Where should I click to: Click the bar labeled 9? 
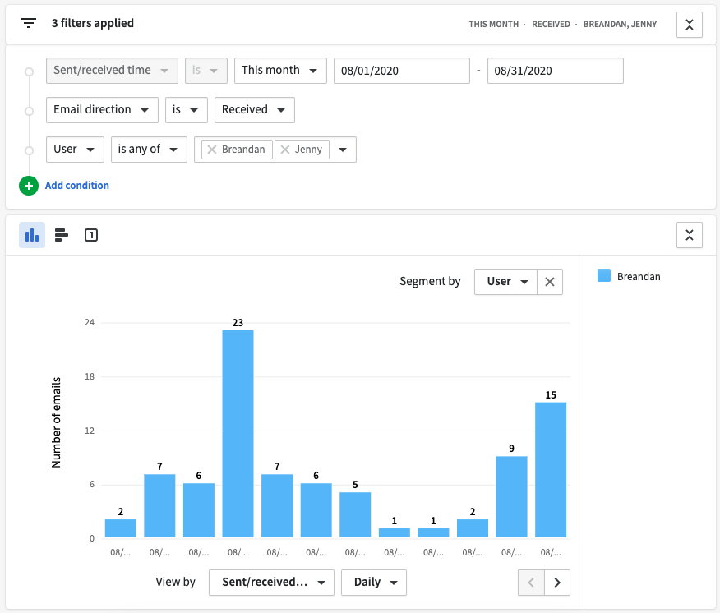[x=511, y=497]
